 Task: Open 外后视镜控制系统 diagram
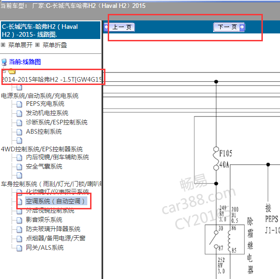(50, 211)
